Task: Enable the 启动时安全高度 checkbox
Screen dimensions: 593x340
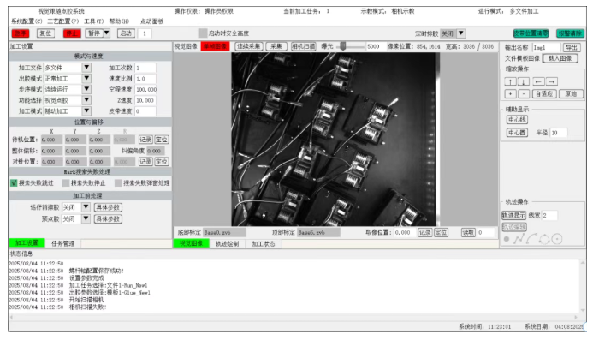Action: [x=203, y=33]
